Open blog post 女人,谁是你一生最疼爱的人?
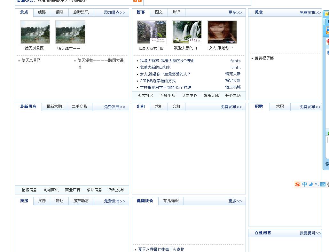Image resolution: width=329 pixels, height=252 pixels. (165, 74)
